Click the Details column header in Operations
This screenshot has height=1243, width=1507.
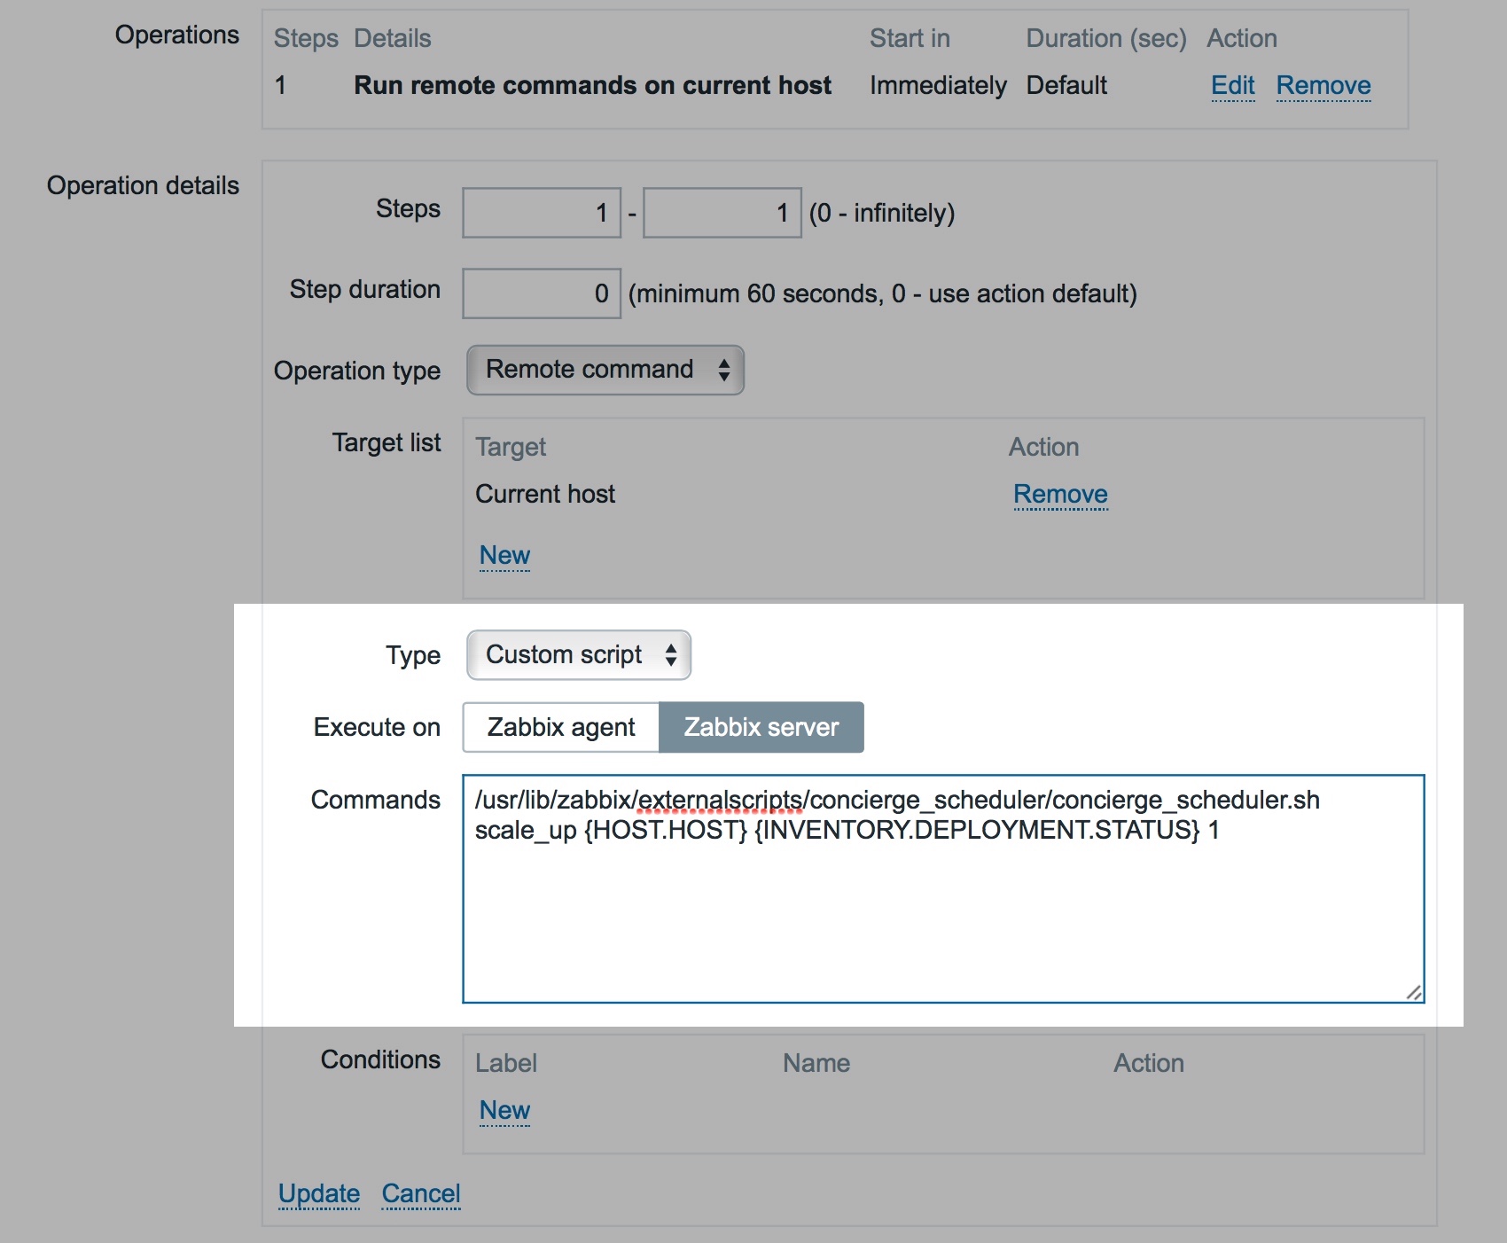393,38
